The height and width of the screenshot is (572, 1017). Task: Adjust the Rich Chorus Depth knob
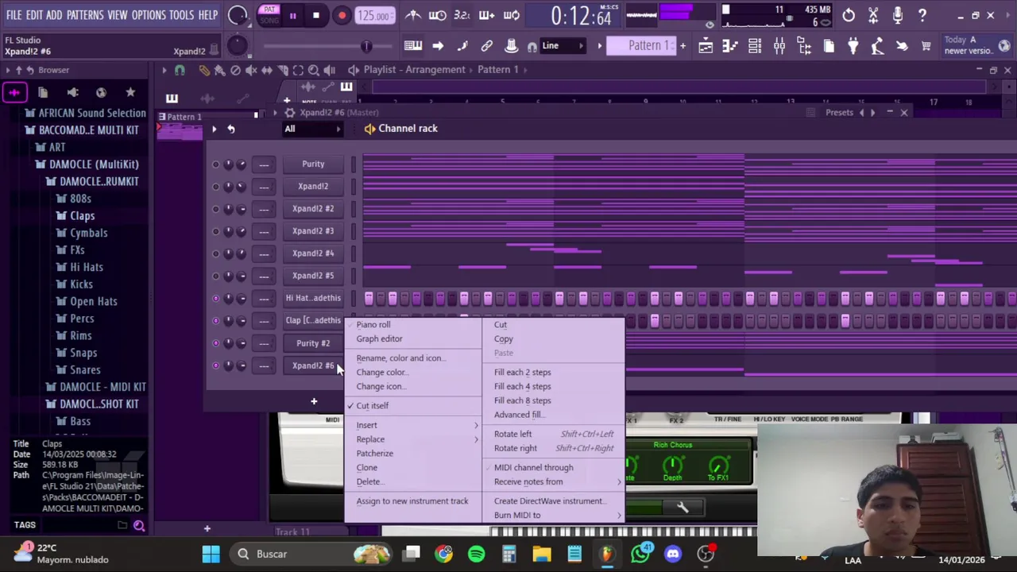click(672, 465)
